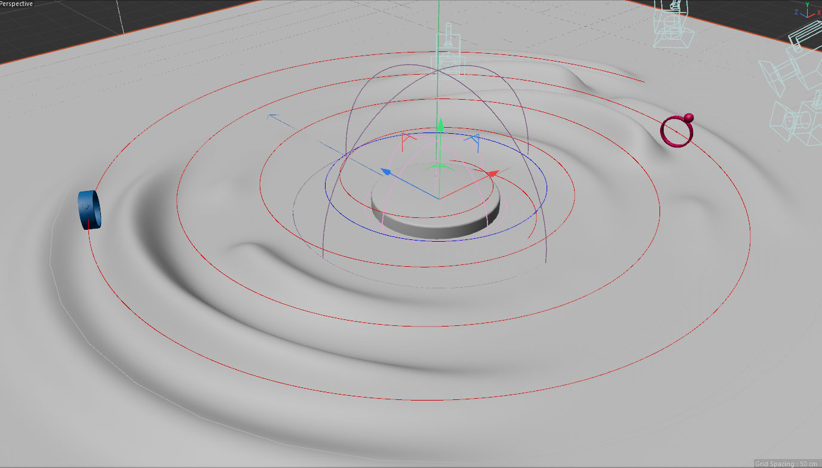Image resolution: width=822 pixels, height=468 pixels.
Task: Click the red X-axis gizmo arrowhead
Action: click(493, 174)
